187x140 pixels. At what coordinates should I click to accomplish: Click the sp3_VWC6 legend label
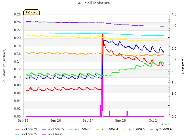click(164, 129)
